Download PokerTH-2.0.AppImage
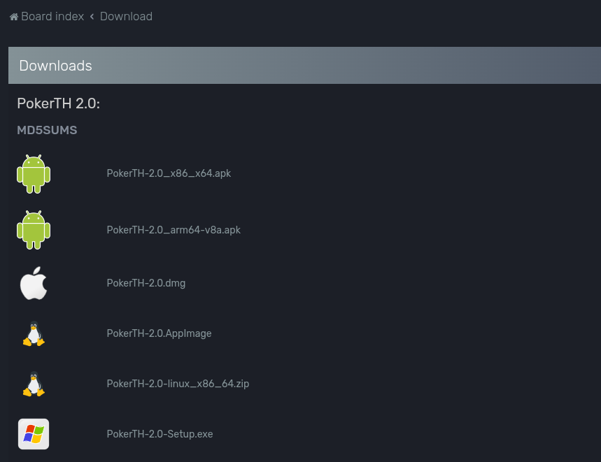Image resolution: width=601 pixels, height=462 pixels. [x=159, y=333]
